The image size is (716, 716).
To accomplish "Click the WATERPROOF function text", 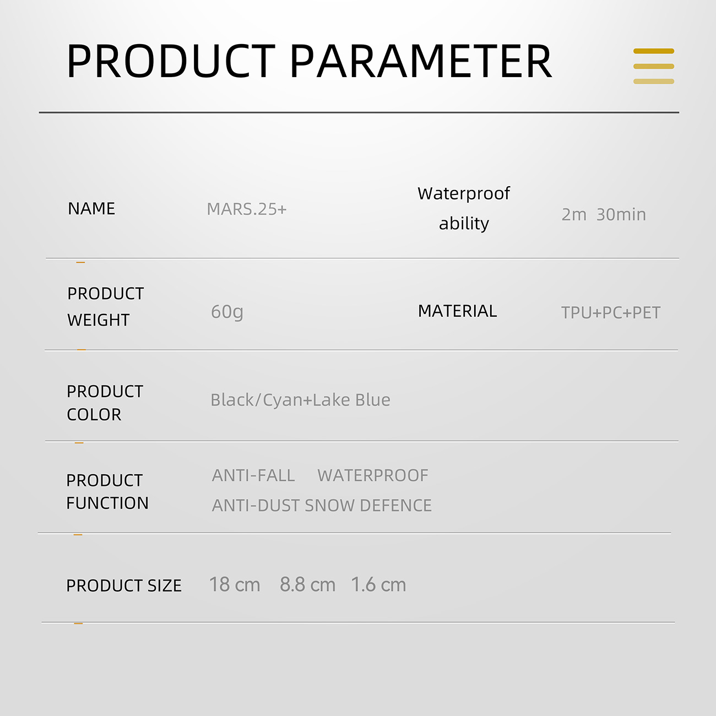I will [373, 475].
